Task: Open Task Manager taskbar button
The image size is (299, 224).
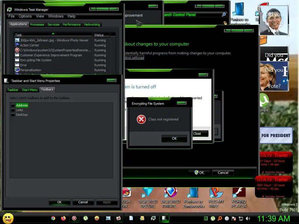Action: click(153, 218)
